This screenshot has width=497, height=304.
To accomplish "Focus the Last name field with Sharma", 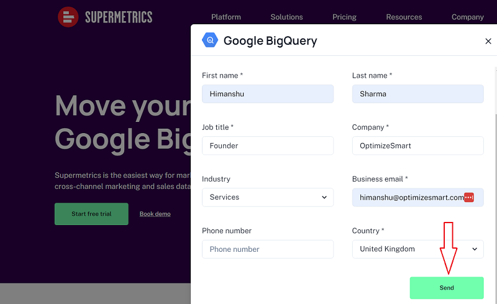I will [417, 94].
